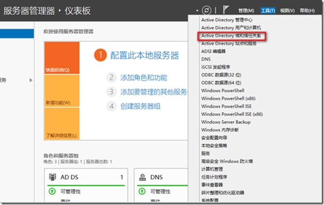Open the 工具(T) menu
The width and height of the screenshot is (324, 205).
coord(268,11)
